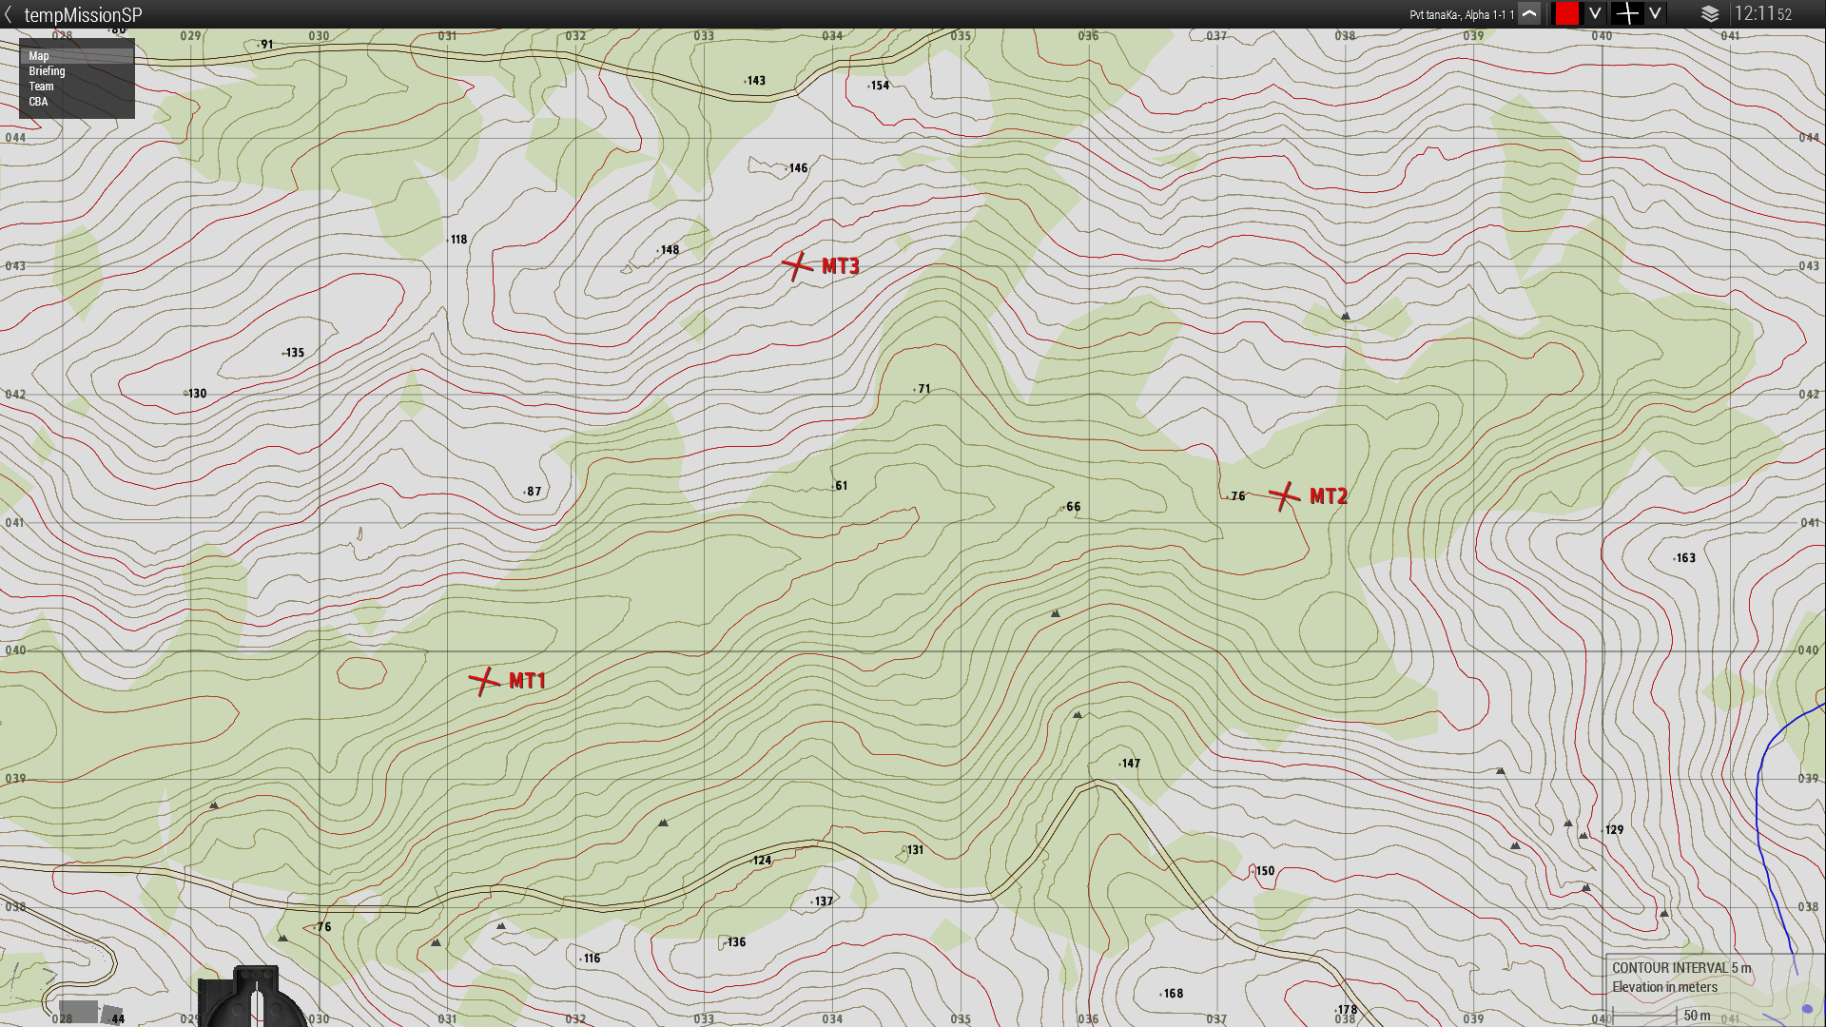Click hill peak icon near elevation 147
This screenshot has height=1027, width=1826.
point(1078,714)
